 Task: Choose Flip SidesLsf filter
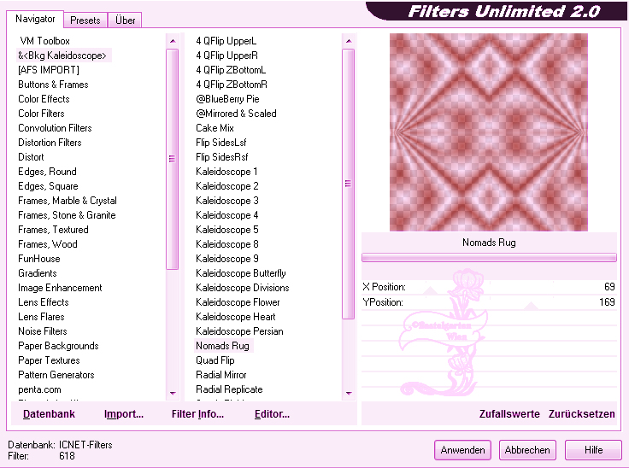coord(221,143)
